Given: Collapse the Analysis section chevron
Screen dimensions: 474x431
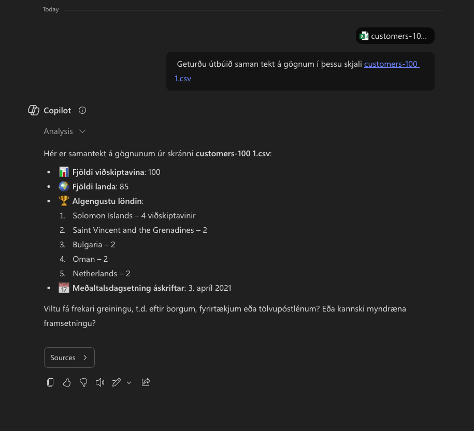Looking at the screenshot, I should 82,131.
